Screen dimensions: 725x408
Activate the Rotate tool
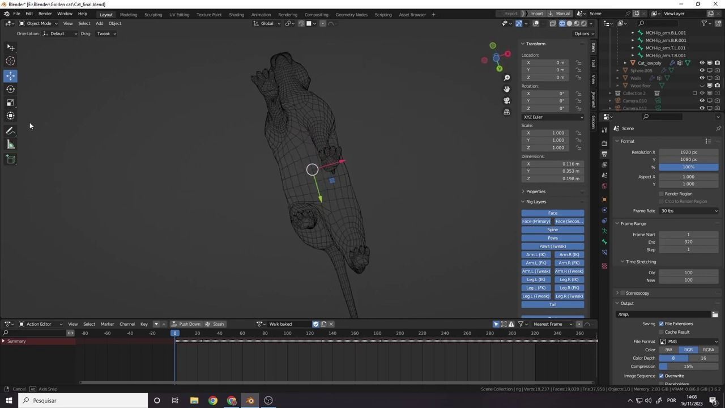(x=11, y=89)
